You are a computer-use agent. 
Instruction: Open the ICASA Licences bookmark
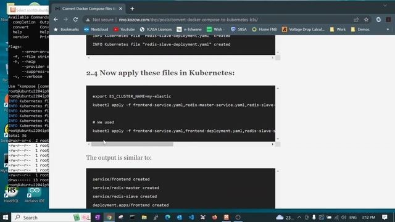pyautogui.click(x=156, y=30)
